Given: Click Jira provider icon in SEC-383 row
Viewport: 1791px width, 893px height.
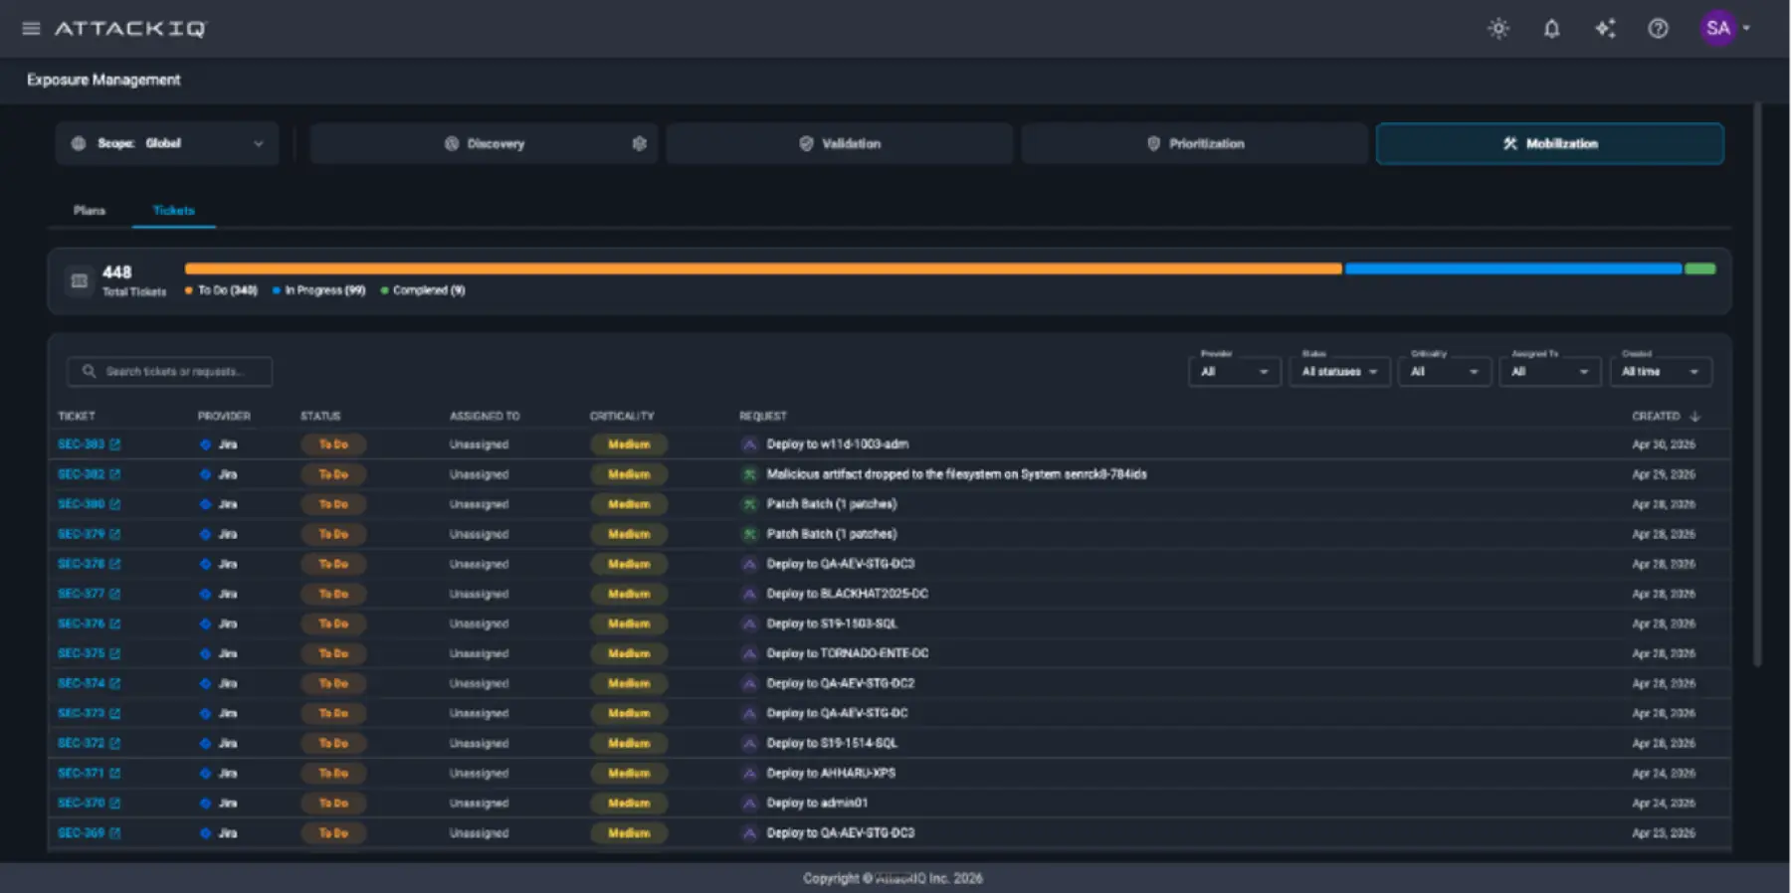Looking at the screenshot, I should click(x=206, y=445).
